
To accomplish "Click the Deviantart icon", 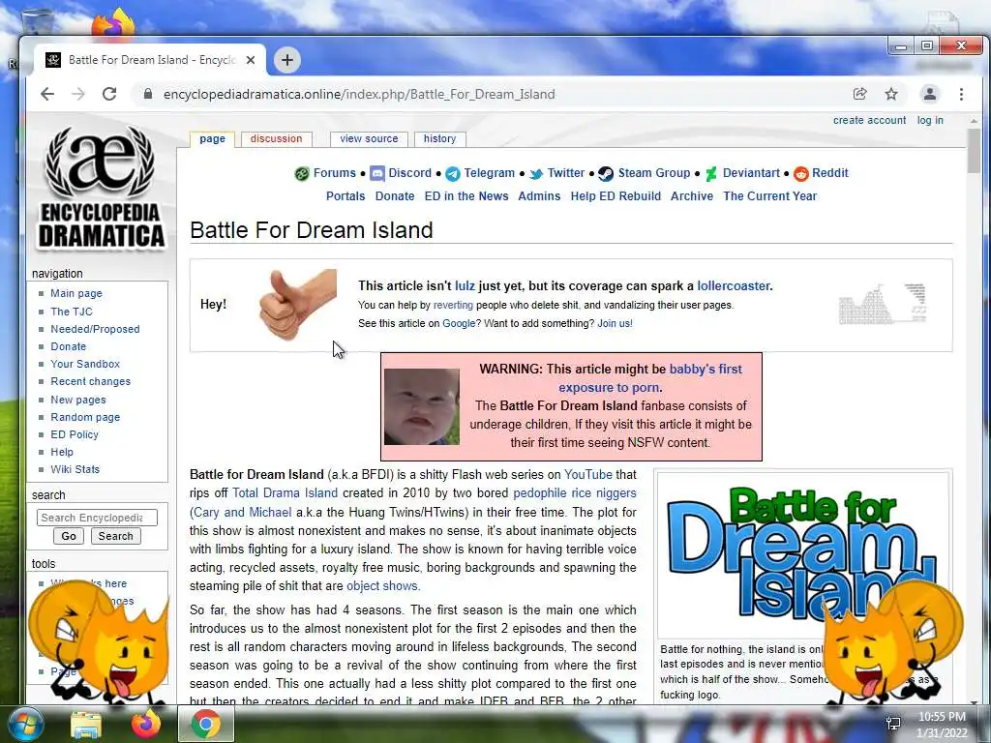I will [x=711, y=174].
